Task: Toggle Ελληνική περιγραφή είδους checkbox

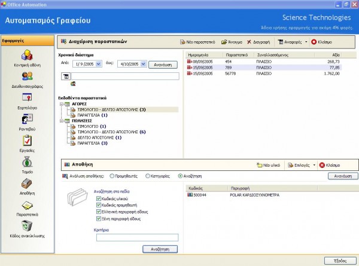Action: 99,212
